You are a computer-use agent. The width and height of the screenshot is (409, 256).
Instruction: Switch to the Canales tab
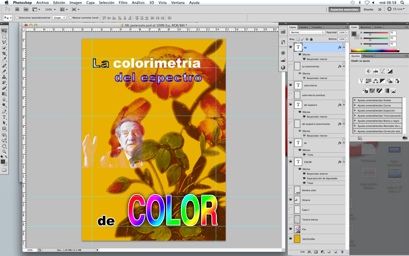pos(303,27)
